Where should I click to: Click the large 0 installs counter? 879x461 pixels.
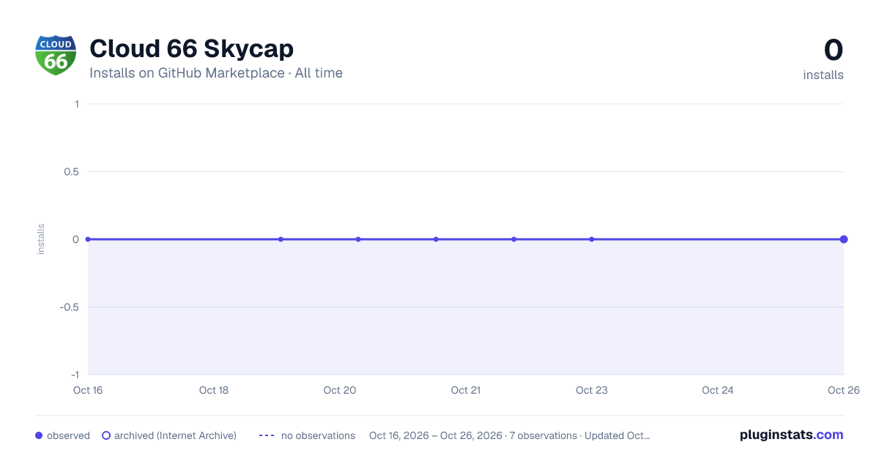point(834,50)
